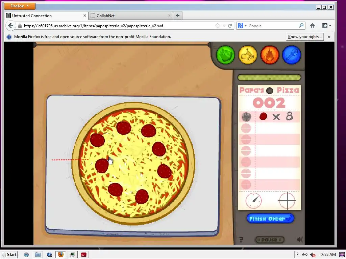Screen dimensions: 346x259
Task: Click the pepperoni icon on order ticket
Action: (263, 116)
